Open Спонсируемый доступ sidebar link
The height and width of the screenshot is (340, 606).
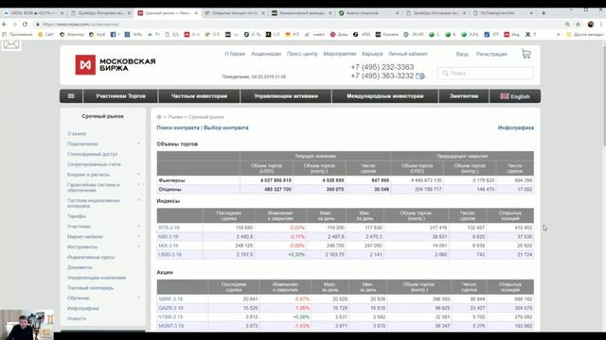[92, 154]
